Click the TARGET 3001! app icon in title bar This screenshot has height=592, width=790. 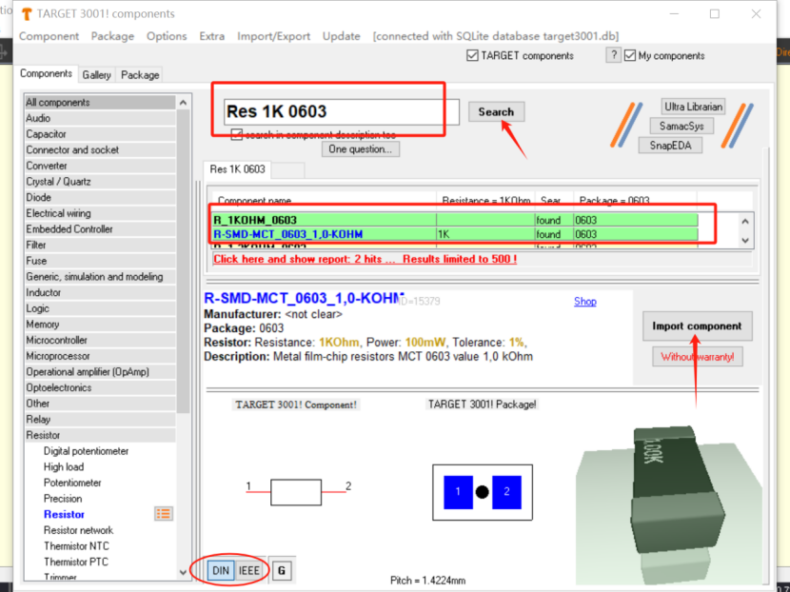[27, 13]
